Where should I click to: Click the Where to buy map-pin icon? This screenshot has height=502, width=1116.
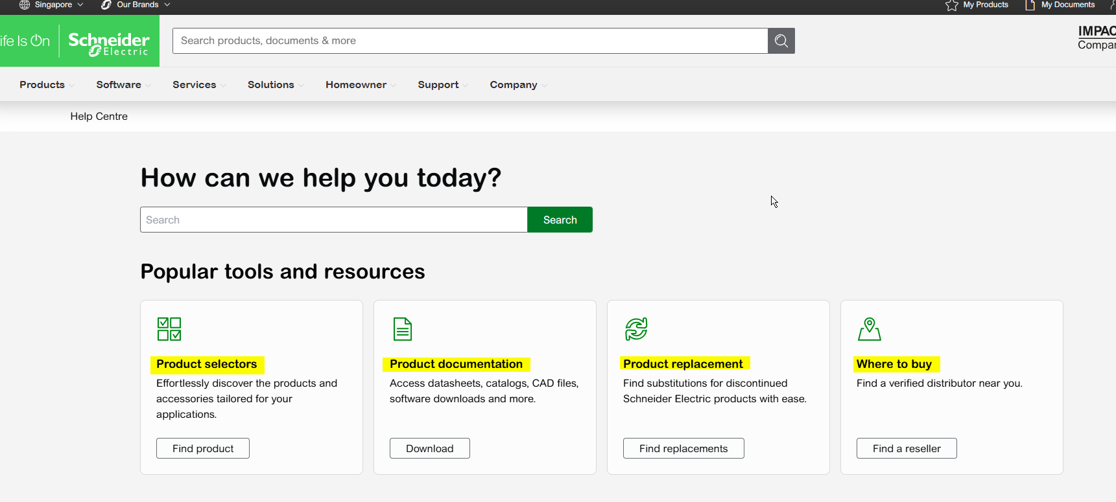870,329
